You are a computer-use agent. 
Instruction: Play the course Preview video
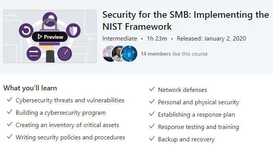(x=49, y=37)
